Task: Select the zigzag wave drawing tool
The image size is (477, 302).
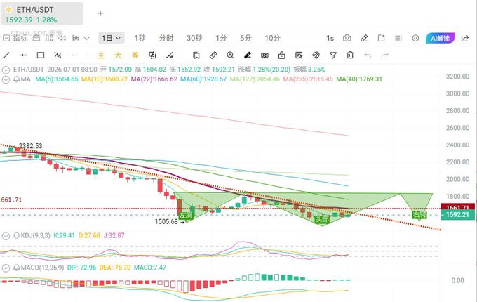Action: pyautogui.click(x=58, y=55)
